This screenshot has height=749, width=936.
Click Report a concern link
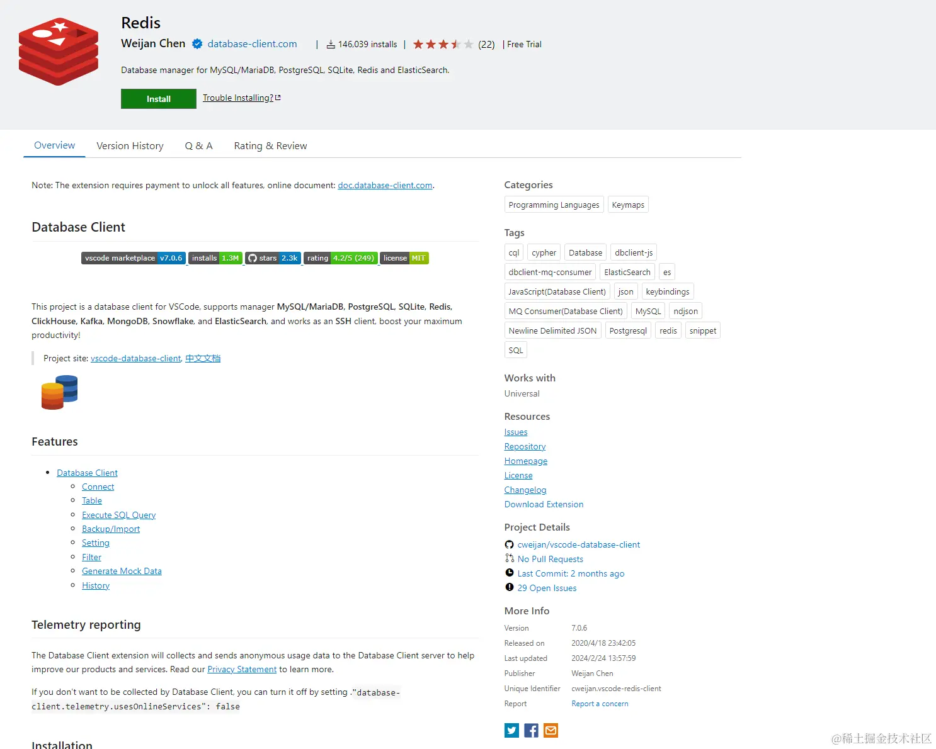[x=600, y=704]
